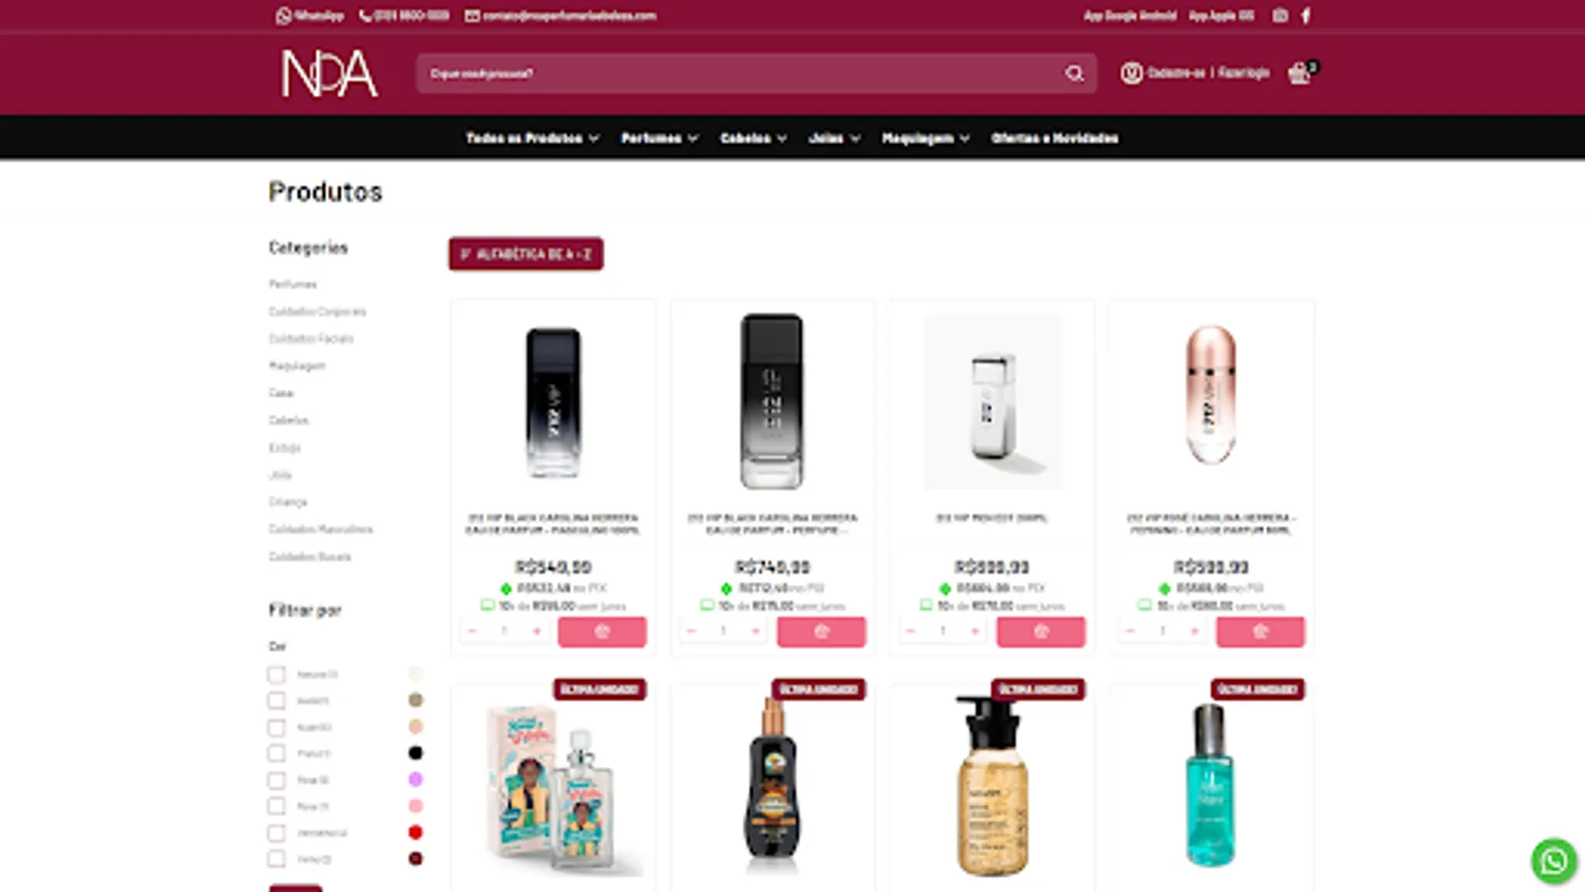The width and height of the screenshot is (1585, 892).
Task: Add first 212 VIP Black perfume to cart
Action: pos(602,631)
